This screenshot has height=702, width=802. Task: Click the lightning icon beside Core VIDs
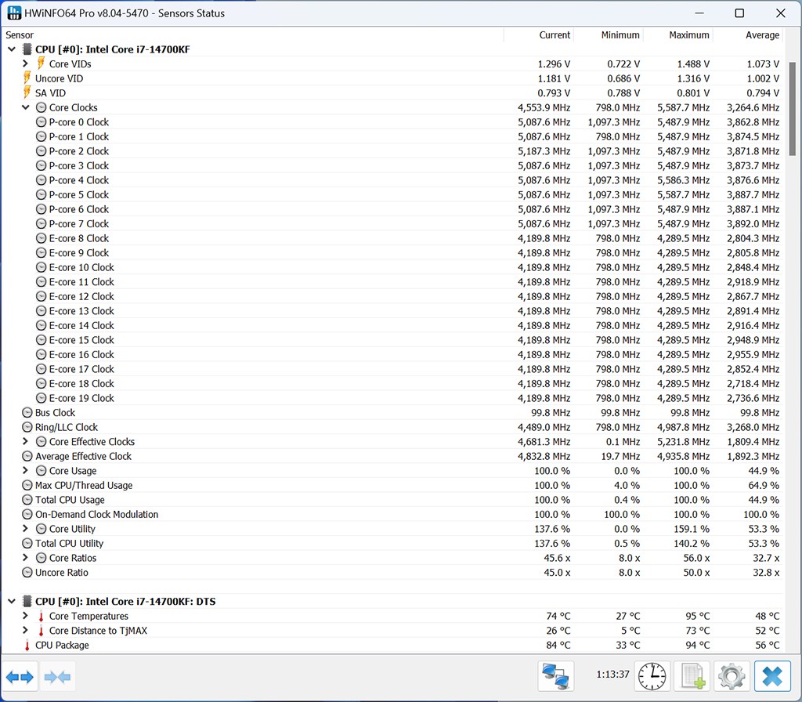tap(41, 63)
